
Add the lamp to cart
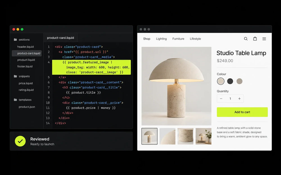242,112
